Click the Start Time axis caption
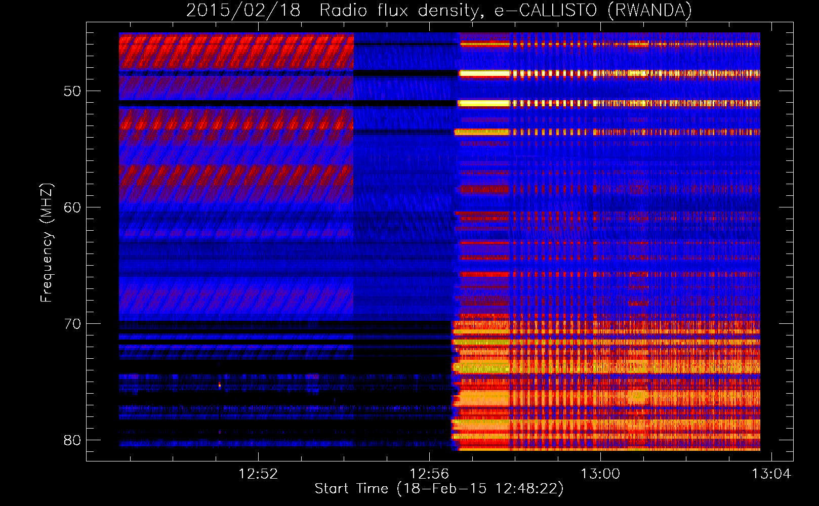The width and height of the screenshot is (819, 506). coord(439,489)
